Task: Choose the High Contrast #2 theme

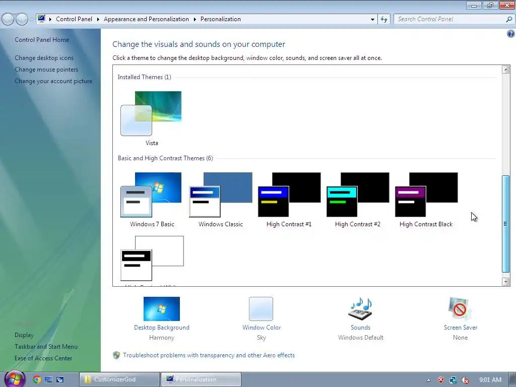Action: (358, 200)
